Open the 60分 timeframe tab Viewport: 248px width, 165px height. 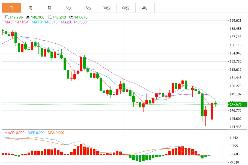[x=126, y=8]
